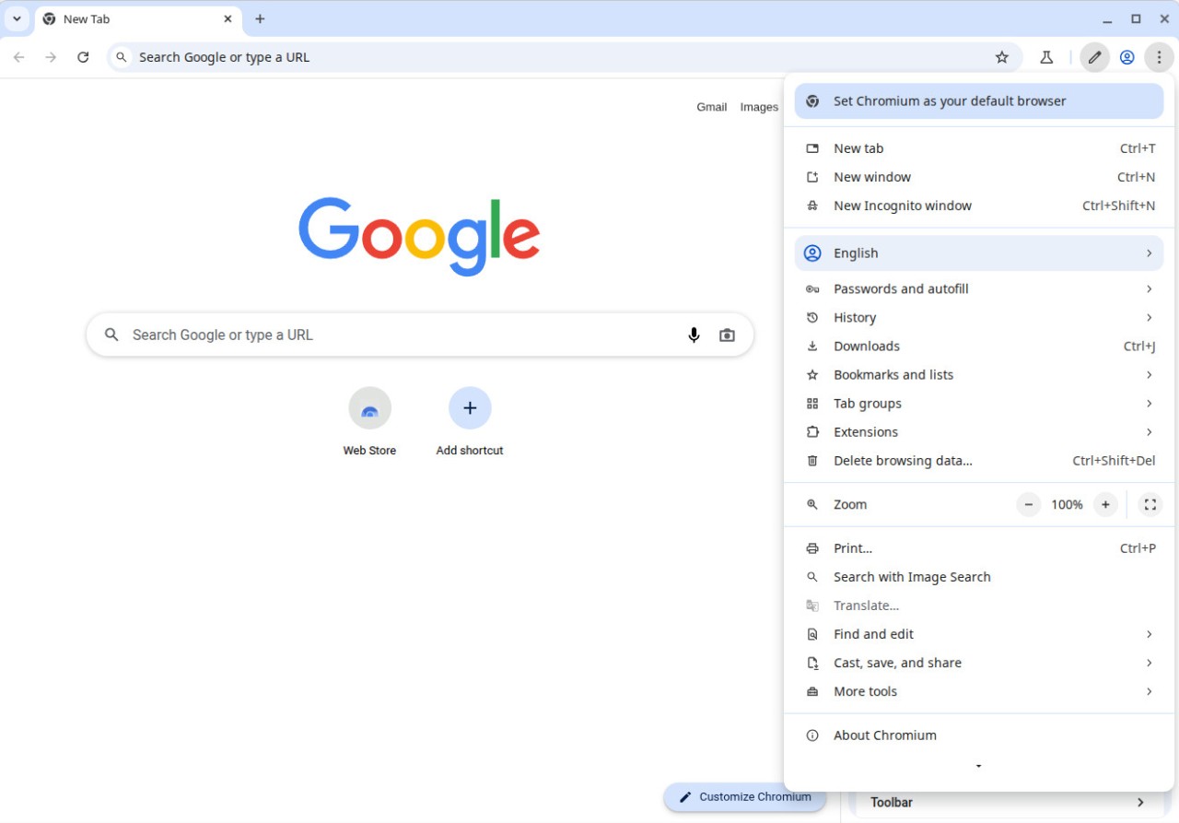Reload the current page
The image size is (1179, 823).
[83, 56]
